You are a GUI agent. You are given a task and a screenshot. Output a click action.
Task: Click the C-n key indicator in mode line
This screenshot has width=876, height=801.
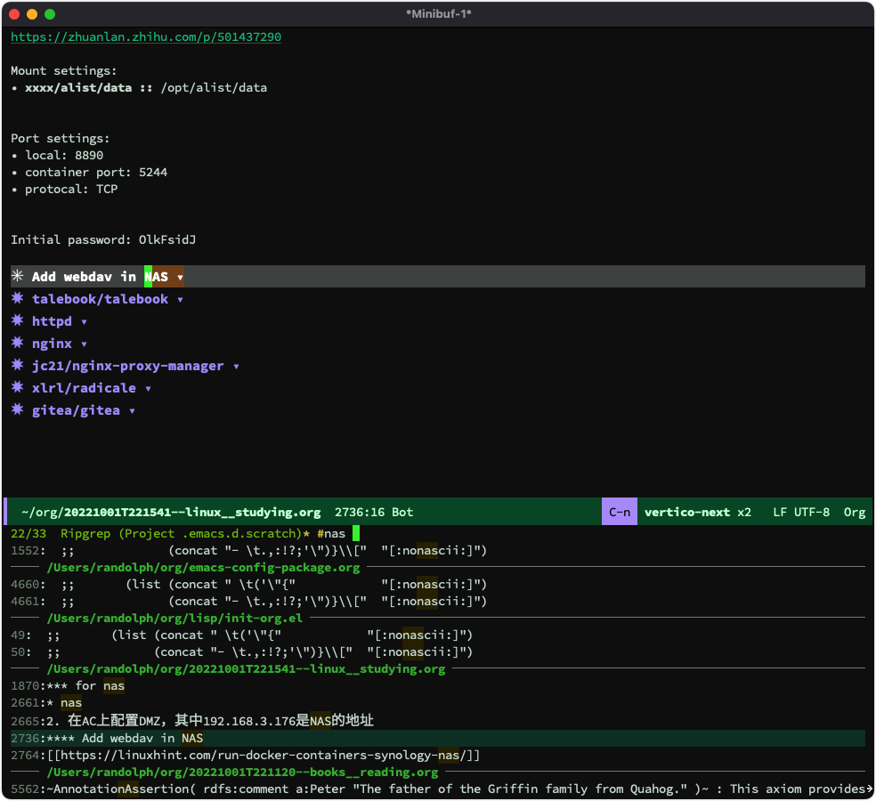[x=619, y=513]
